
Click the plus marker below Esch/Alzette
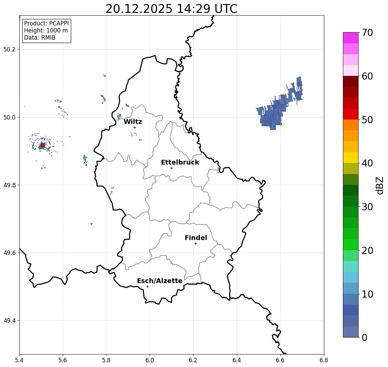pos(147,287)
